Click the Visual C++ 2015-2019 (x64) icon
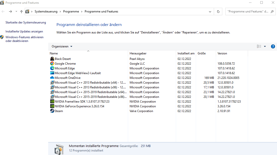 tap(52, 92)
